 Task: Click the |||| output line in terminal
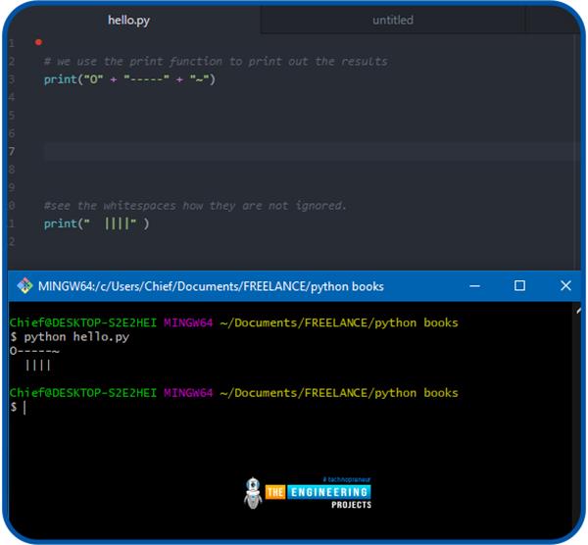(37, 365)
